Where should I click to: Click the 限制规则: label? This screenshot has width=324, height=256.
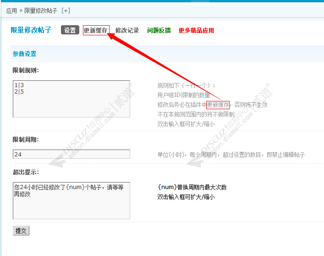(x=26, y=70)
